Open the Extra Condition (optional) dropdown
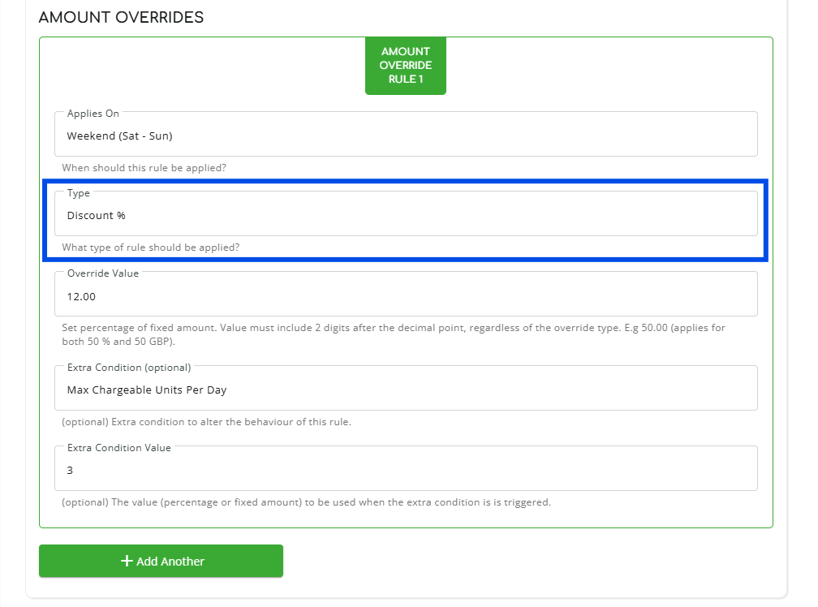 (x=406, y=388)
